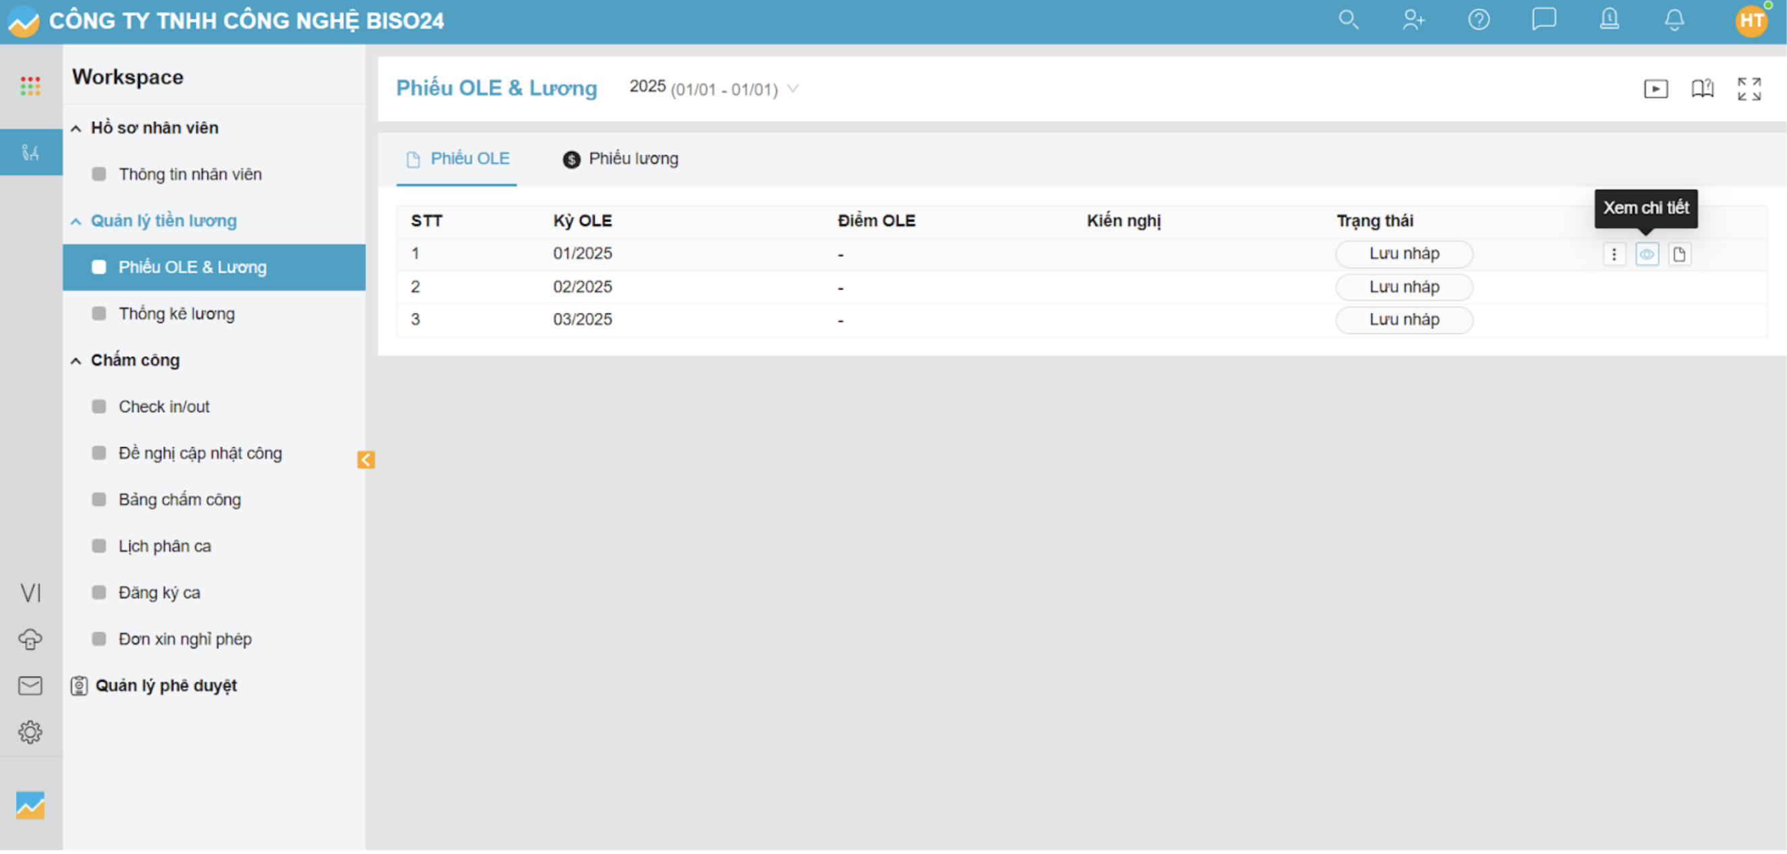Open the three-dot menu in row 1
Screen dimensions: 1787x854
(x=1614, y=255)
